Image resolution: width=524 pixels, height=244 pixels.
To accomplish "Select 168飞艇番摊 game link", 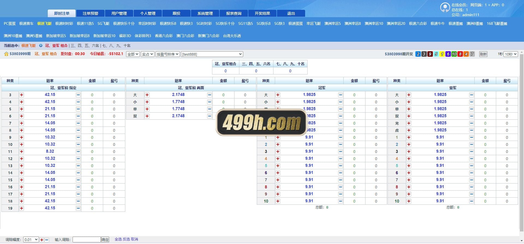I will point(497,24).
